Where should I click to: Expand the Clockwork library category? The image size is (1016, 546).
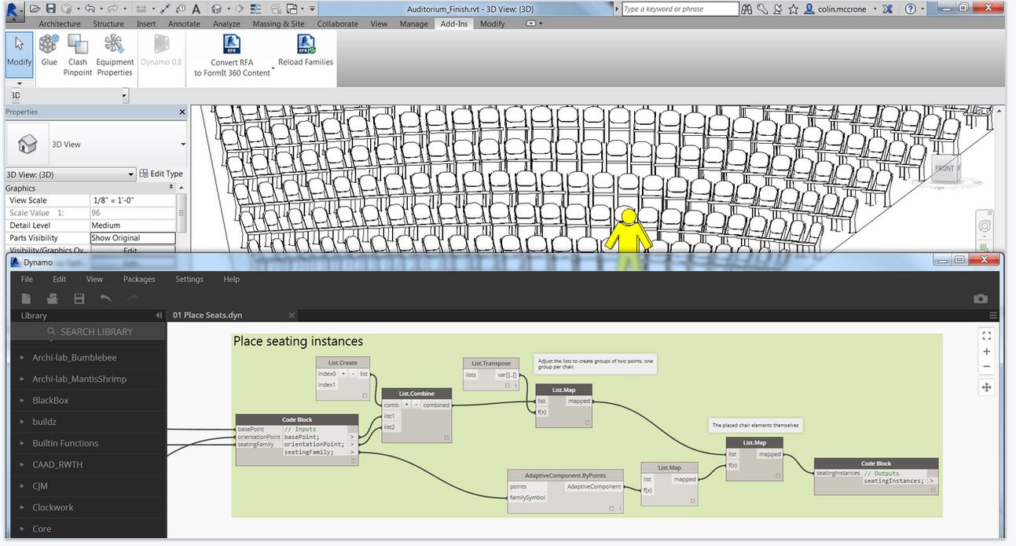[53, 508]
